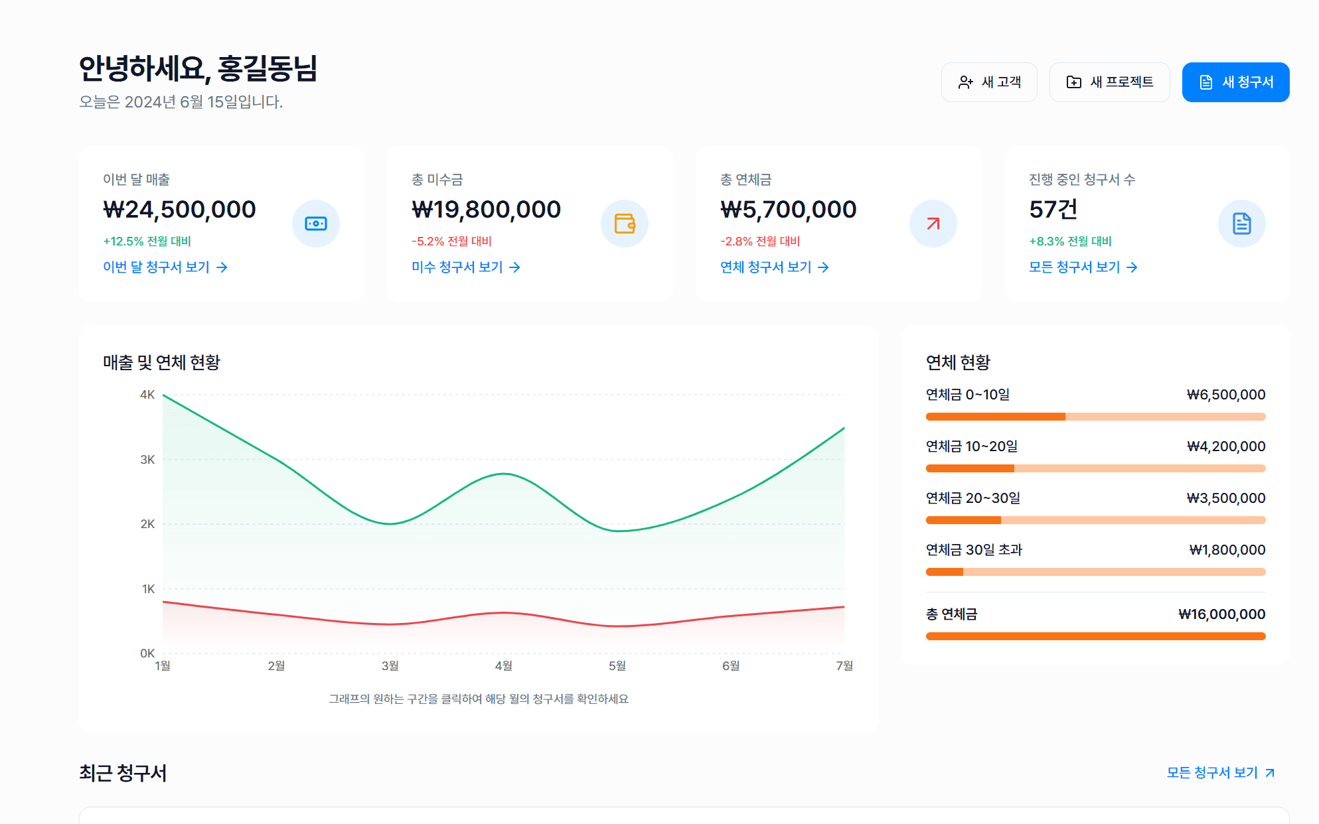The height and width of the screenshot is (824, 1319).
Task: Click the wallet icon in 총 미수금 card
Action: click(625, 224)
